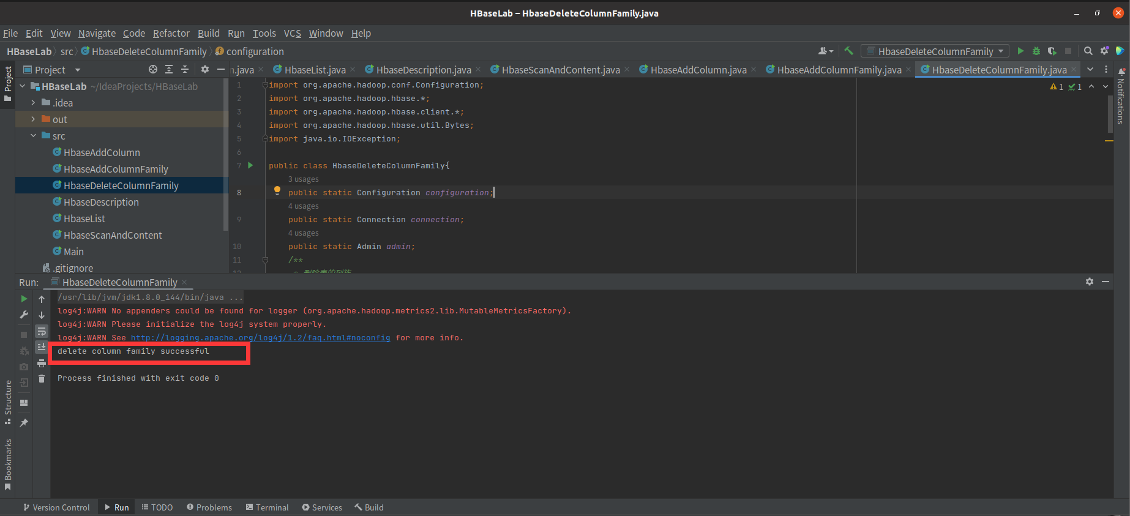Open Project panel options gear
The width and height of the screenshot is (1130, 516).
(x=205, y=70)
